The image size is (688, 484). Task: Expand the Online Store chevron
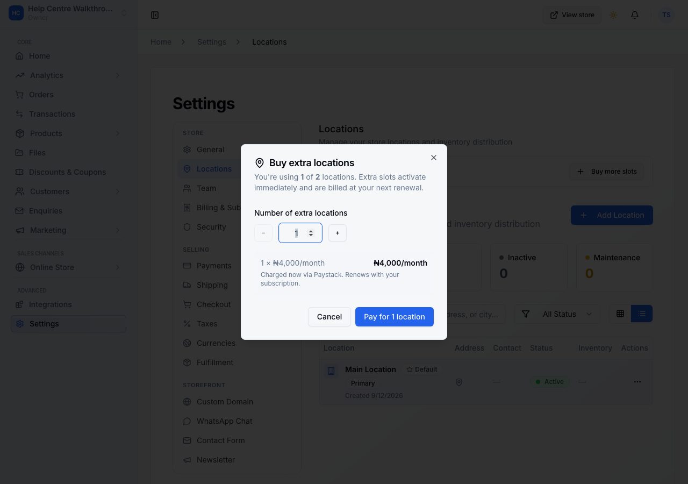(x=118, y=267)
